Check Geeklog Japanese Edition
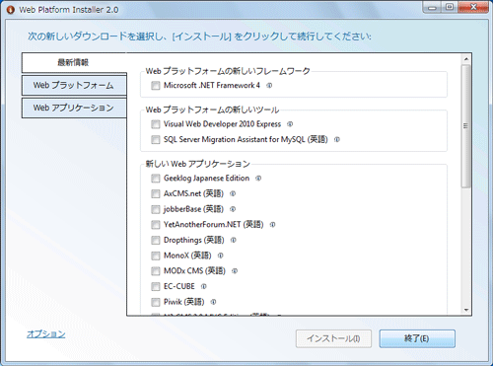Image resolution: width=493 pixels, height=366 pixels. (x=156, y=179)
